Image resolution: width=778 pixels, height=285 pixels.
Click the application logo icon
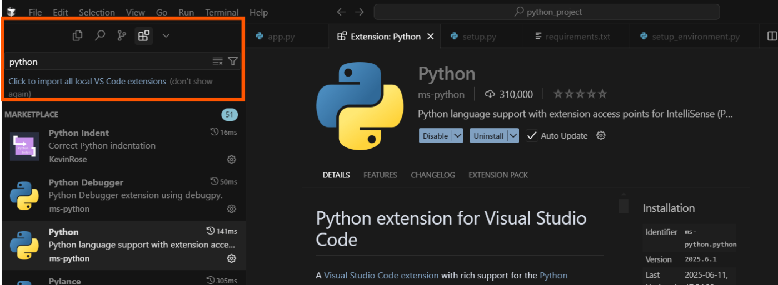tap(11, 12)
